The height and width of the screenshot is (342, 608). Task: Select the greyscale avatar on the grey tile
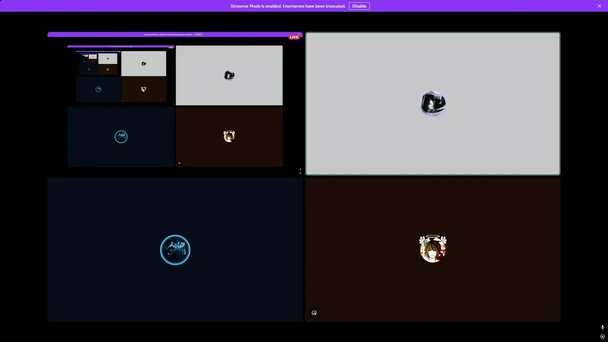pos(433,104)
